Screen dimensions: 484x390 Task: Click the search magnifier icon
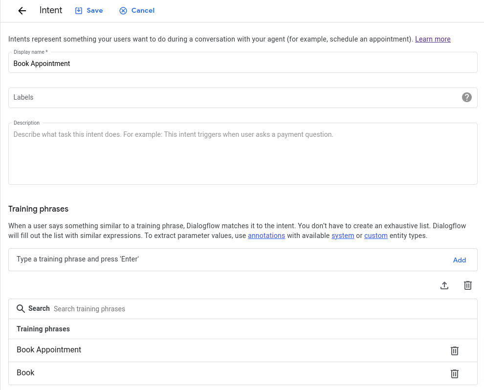21,309
